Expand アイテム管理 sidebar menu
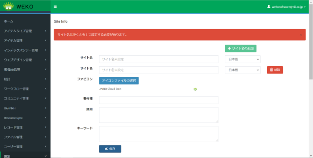Screen dimensions: 313x158 [25, 40]
